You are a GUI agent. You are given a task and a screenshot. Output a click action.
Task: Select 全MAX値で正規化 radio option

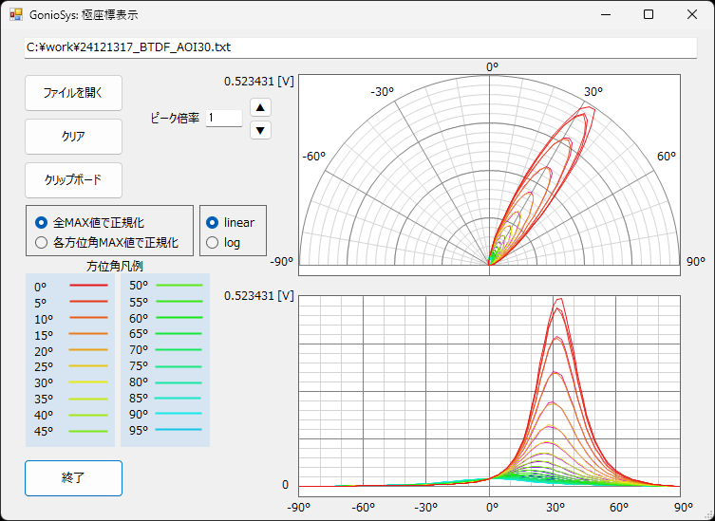coord(41,223)
